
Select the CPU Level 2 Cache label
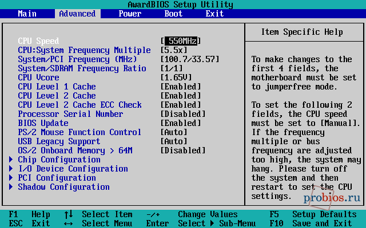coord(57,96)
